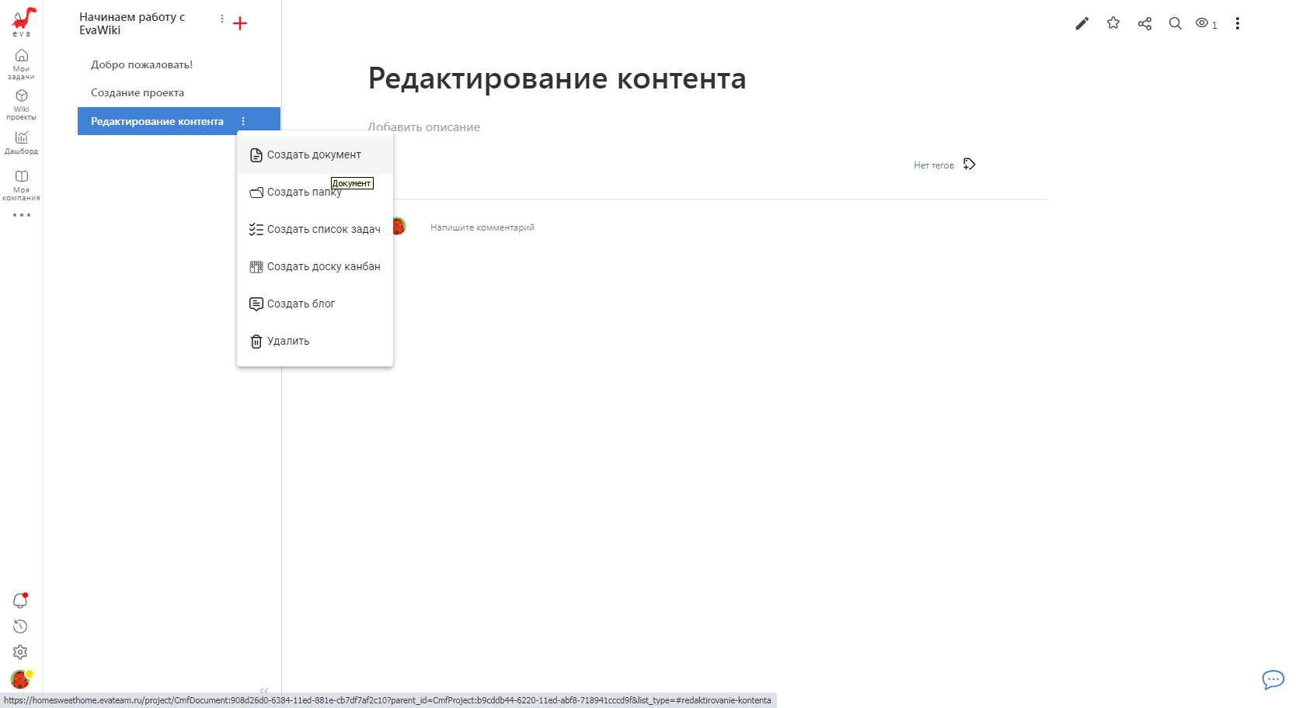Image resolution: width=1299 pixels, height=708 pixels.
Task: Expand more sidebar items via ellipsis
Action: (21, 215)
